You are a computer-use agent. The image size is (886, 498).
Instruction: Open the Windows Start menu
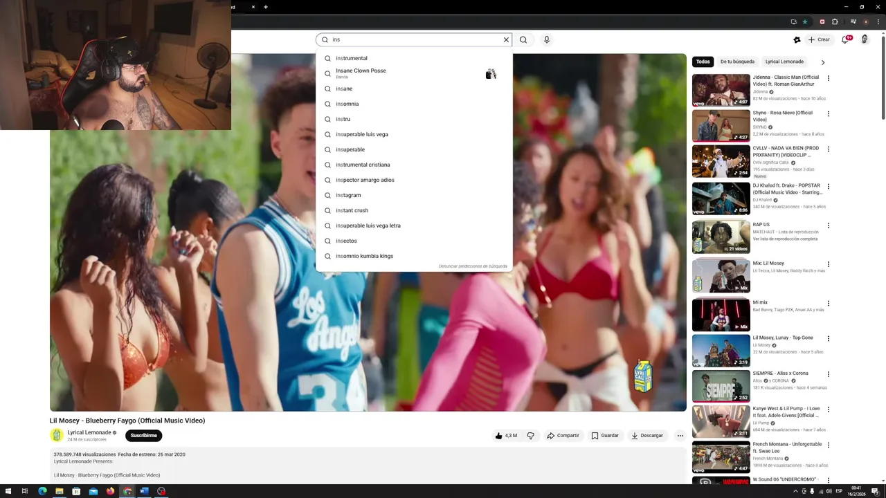(7, 491)
